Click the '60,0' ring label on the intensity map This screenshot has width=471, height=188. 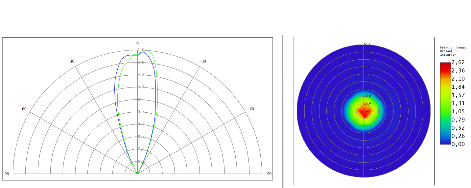[x=367, y=66]
